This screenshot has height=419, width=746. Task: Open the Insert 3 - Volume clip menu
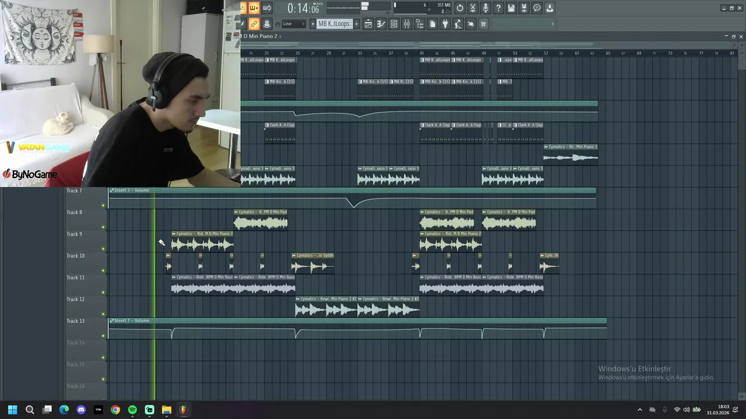pyautogui.click(x=112, y=190)
